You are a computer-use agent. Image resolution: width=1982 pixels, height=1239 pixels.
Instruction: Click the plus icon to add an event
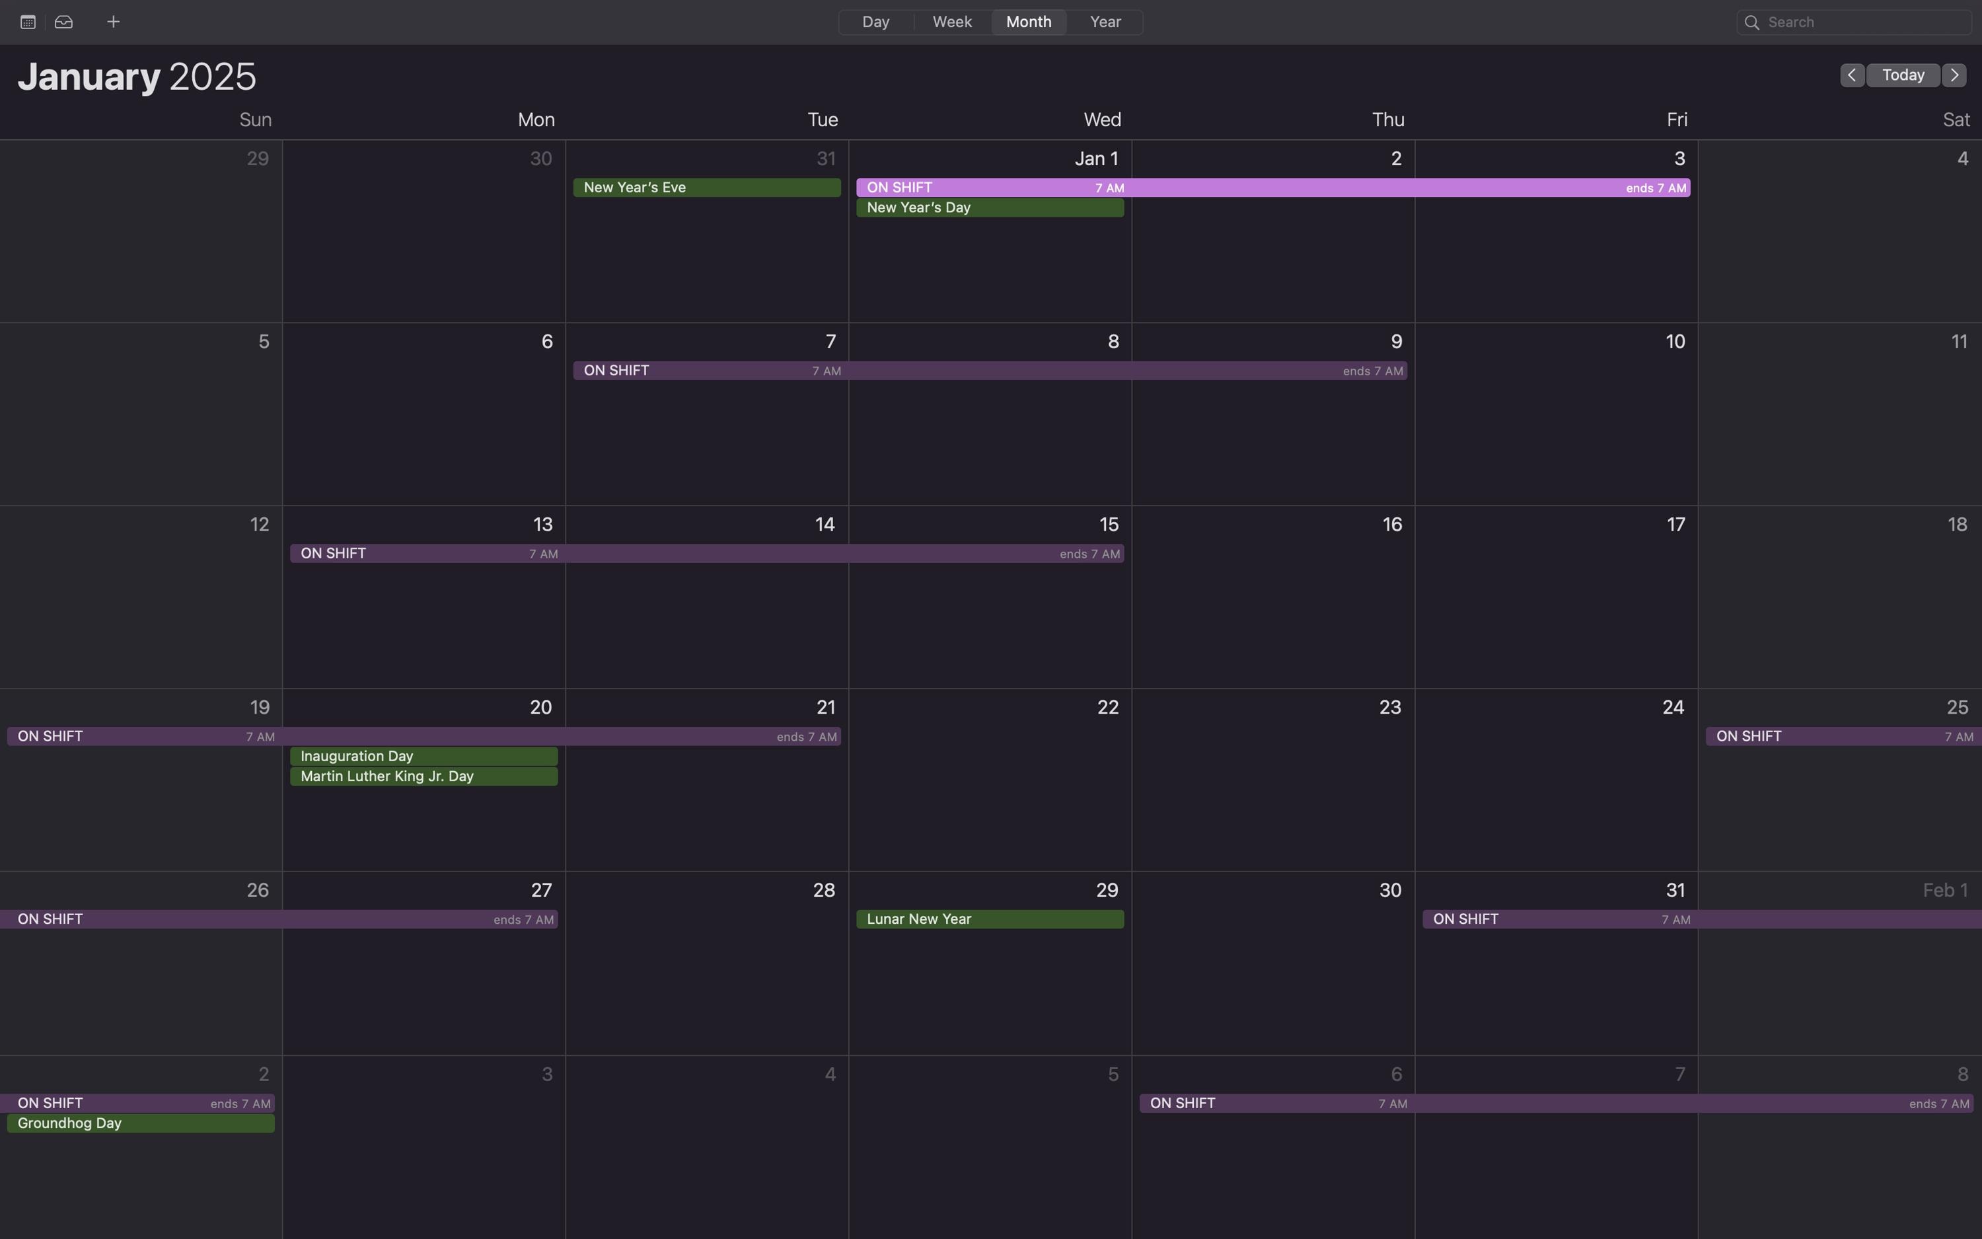112,21
